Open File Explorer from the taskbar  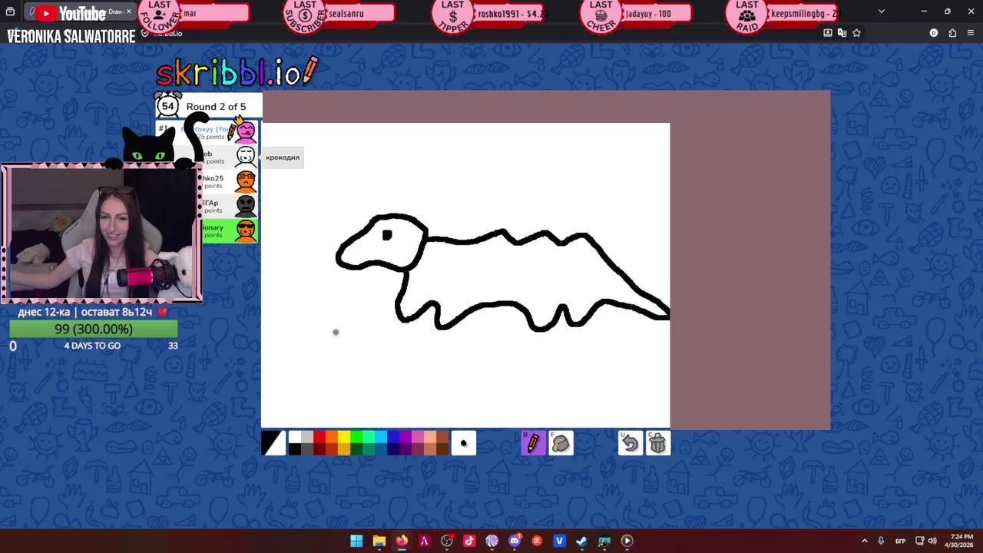coord(379,541)
